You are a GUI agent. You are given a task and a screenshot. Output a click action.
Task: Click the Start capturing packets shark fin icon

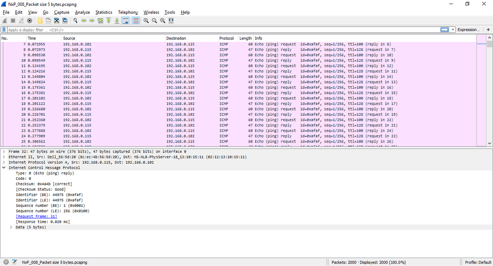(5, 21)
